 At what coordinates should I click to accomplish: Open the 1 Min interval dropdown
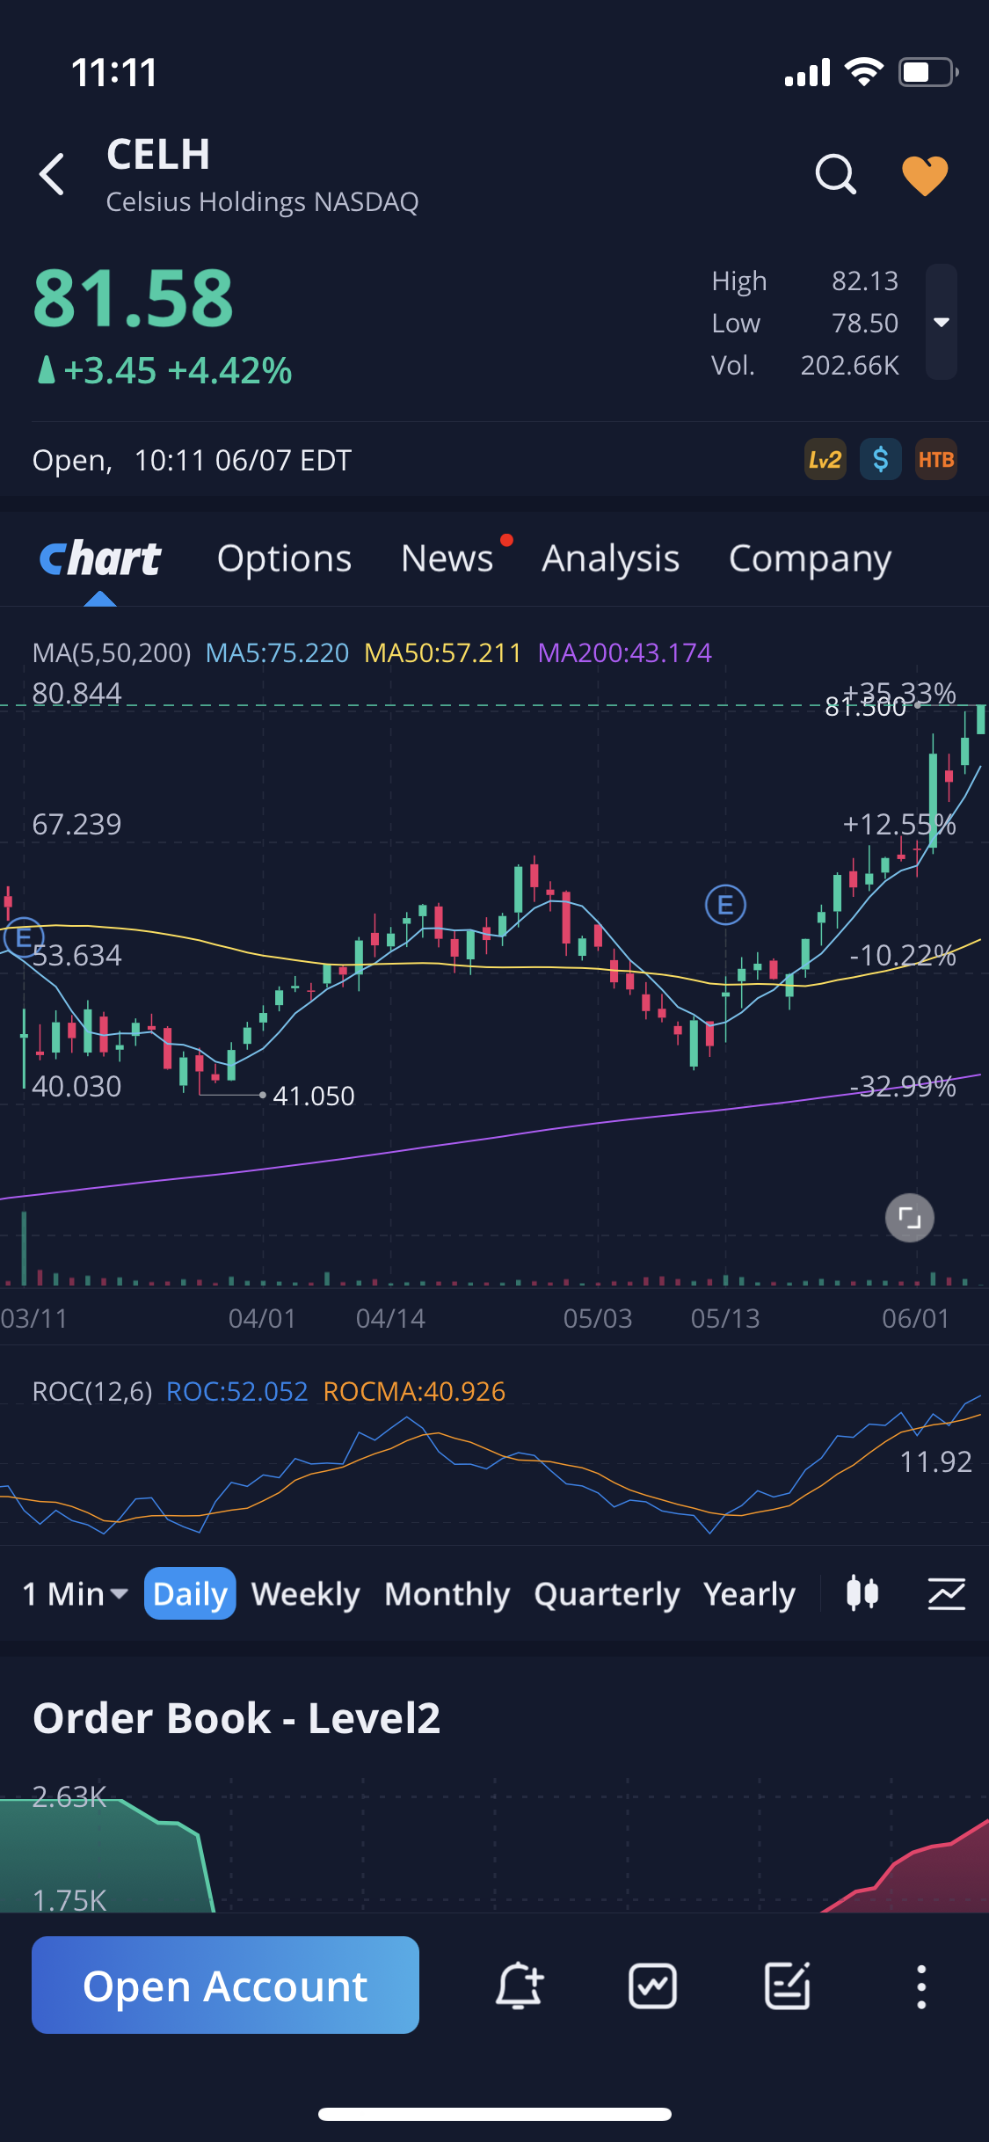coord(76,1594)
